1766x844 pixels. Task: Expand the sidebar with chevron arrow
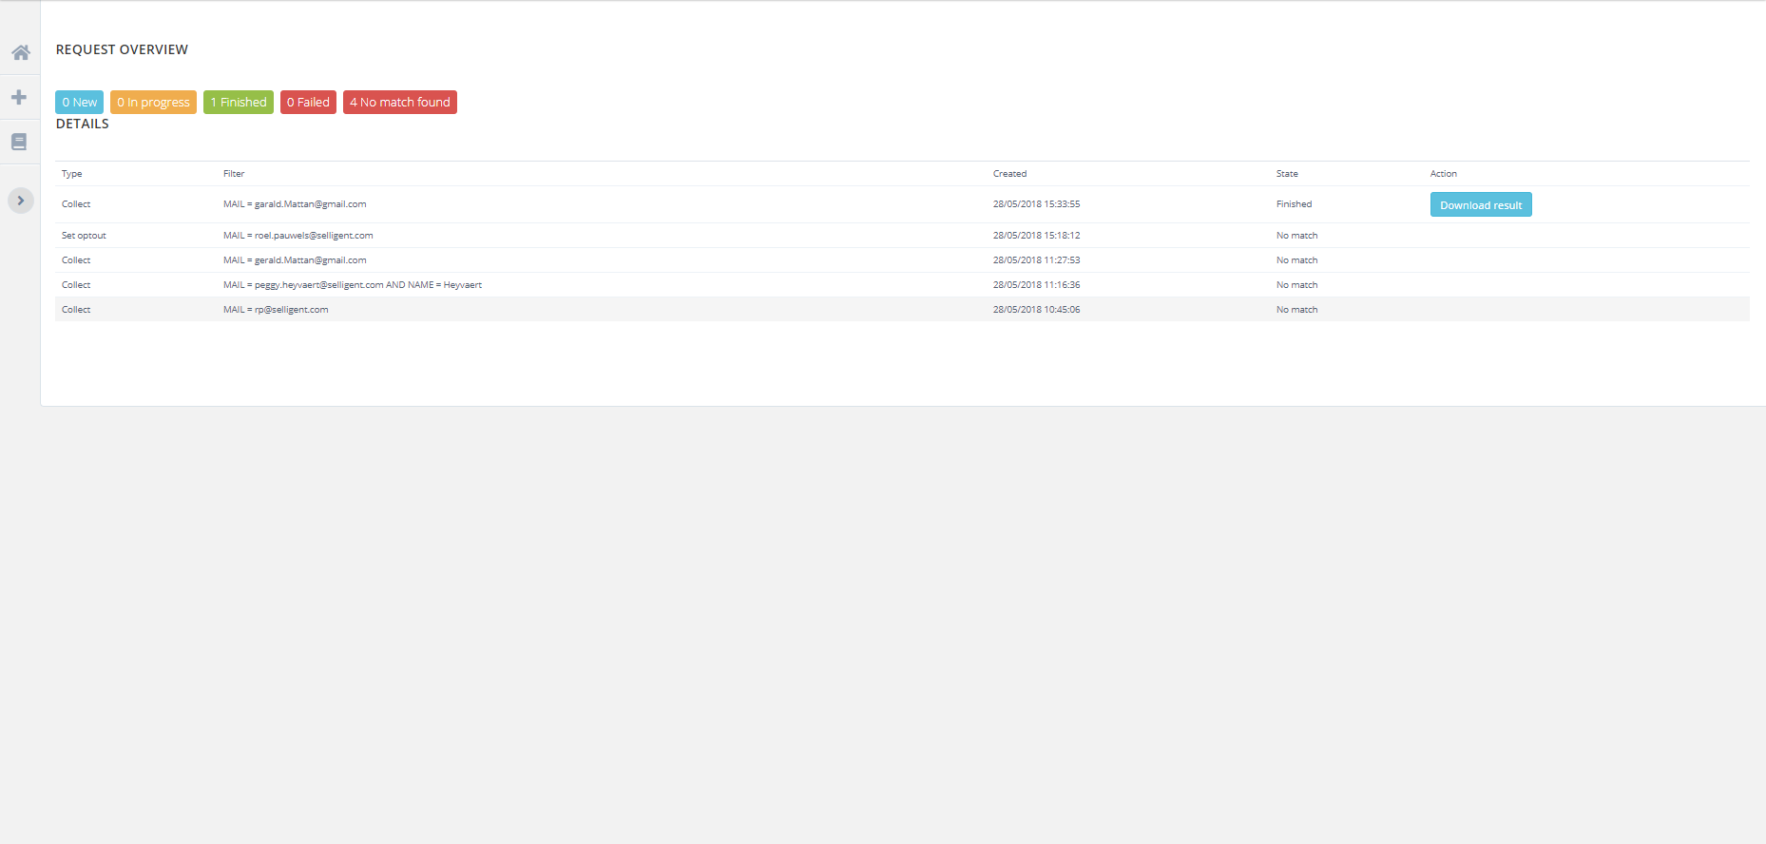tap(21, 201)
